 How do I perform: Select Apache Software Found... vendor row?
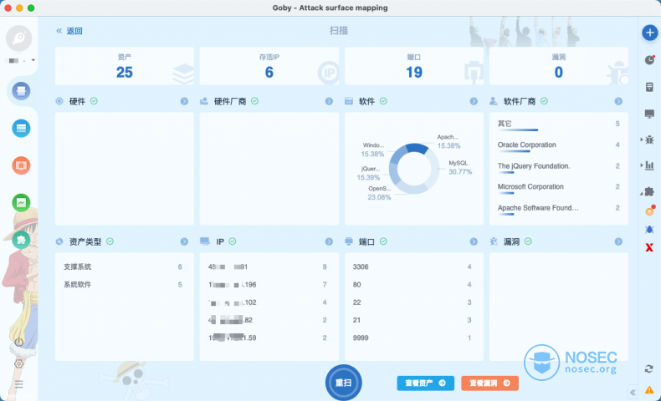(559, 209)
